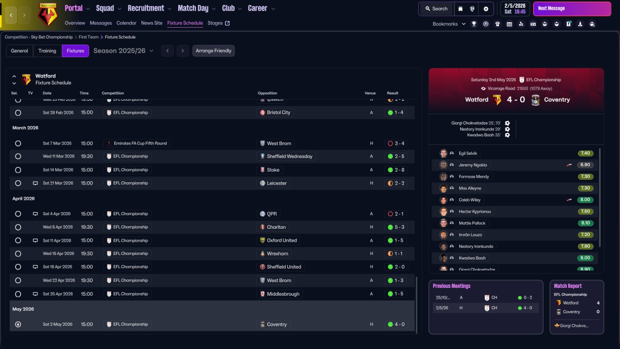Open the trophy bookmark shortcut
This screenshot has width=620, height=349.
(474, 24)
